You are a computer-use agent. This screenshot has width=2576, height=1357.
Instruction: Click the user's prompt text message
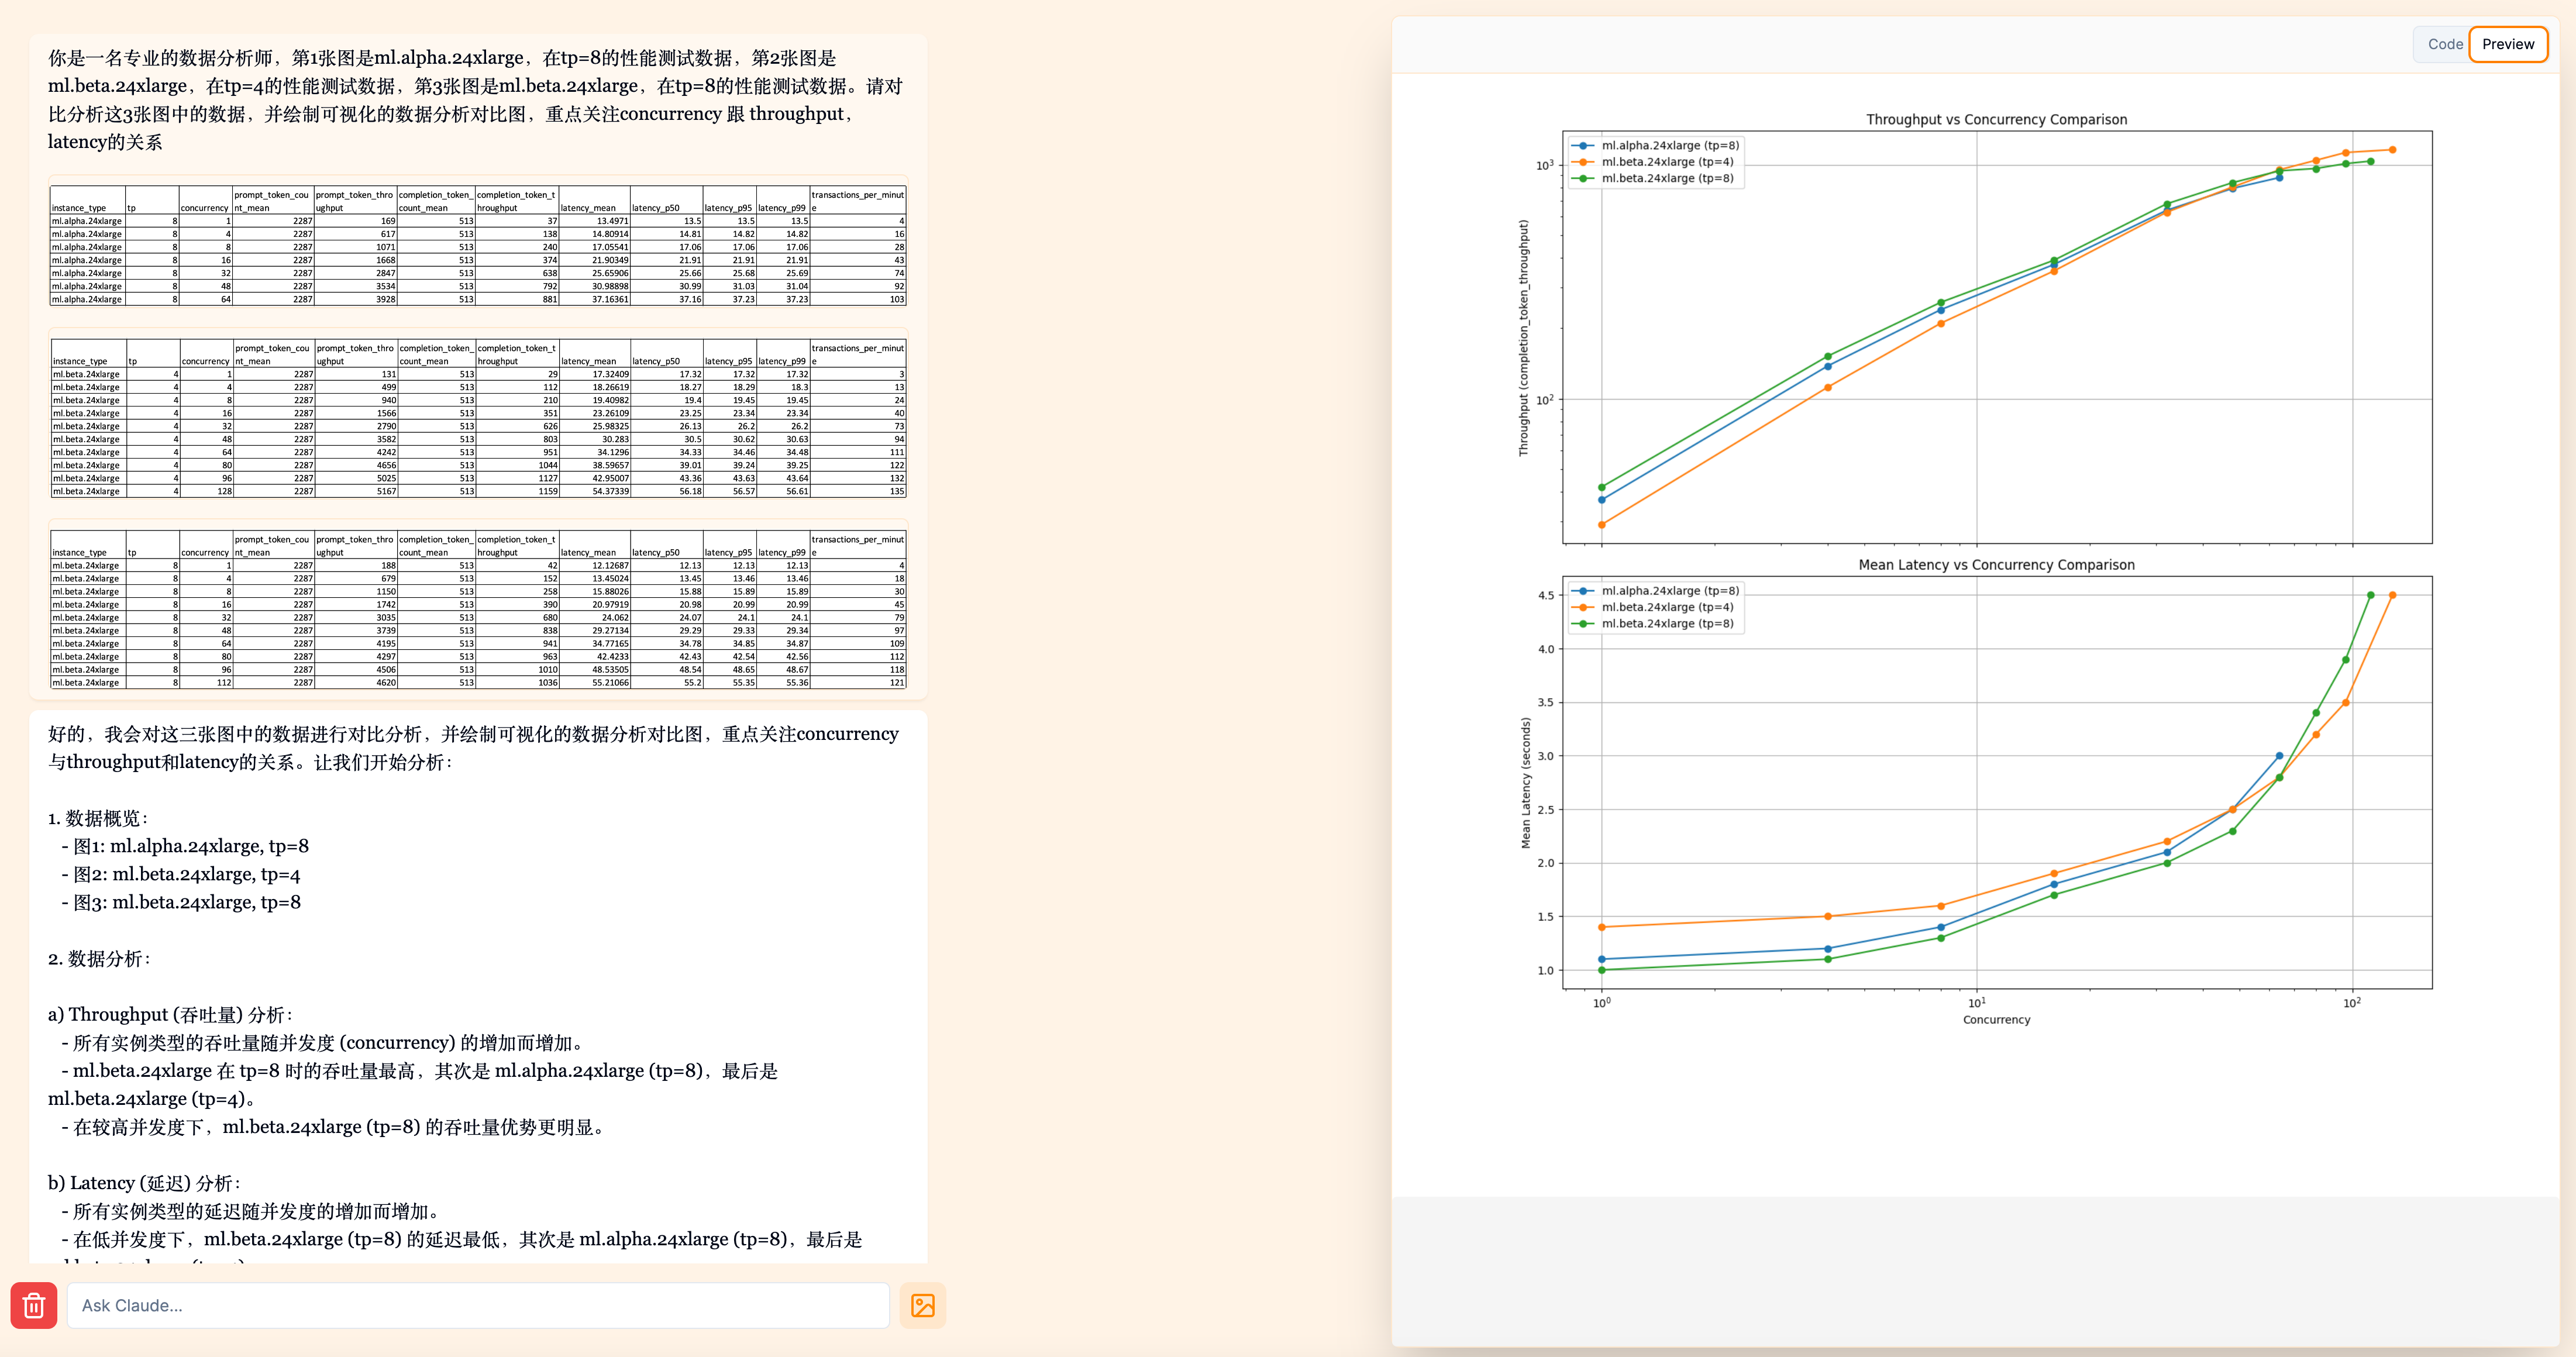[x=476, y=99]
